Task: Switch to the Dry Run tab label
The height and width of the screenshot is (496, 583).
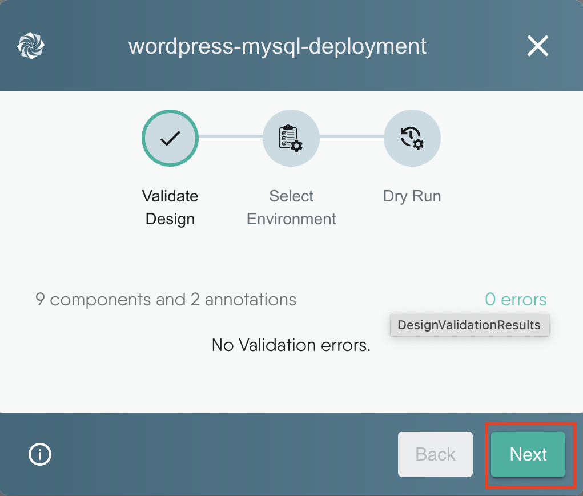Action: coord(412,196)
